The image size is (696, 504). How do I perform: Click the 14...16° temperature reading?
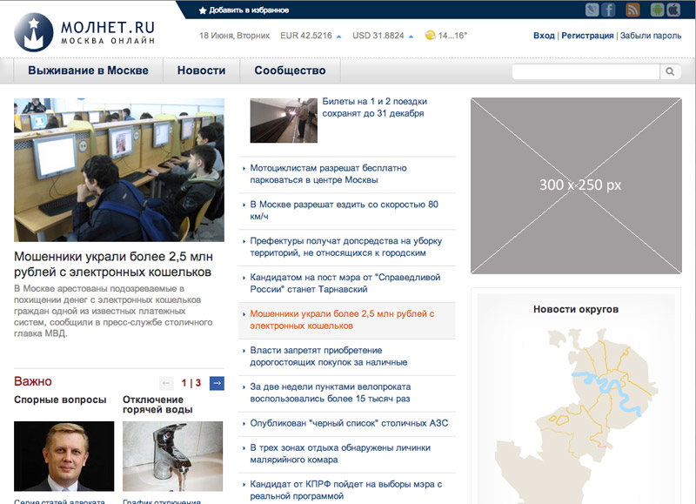pyautogui.click(x=452, y=36)
